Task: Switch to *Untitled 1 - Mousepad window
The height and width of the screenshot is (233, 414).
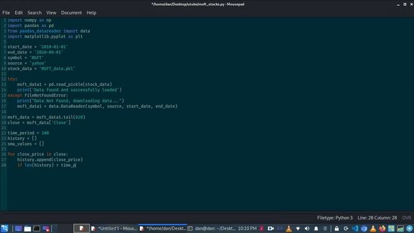Action: tap(114, 228)
